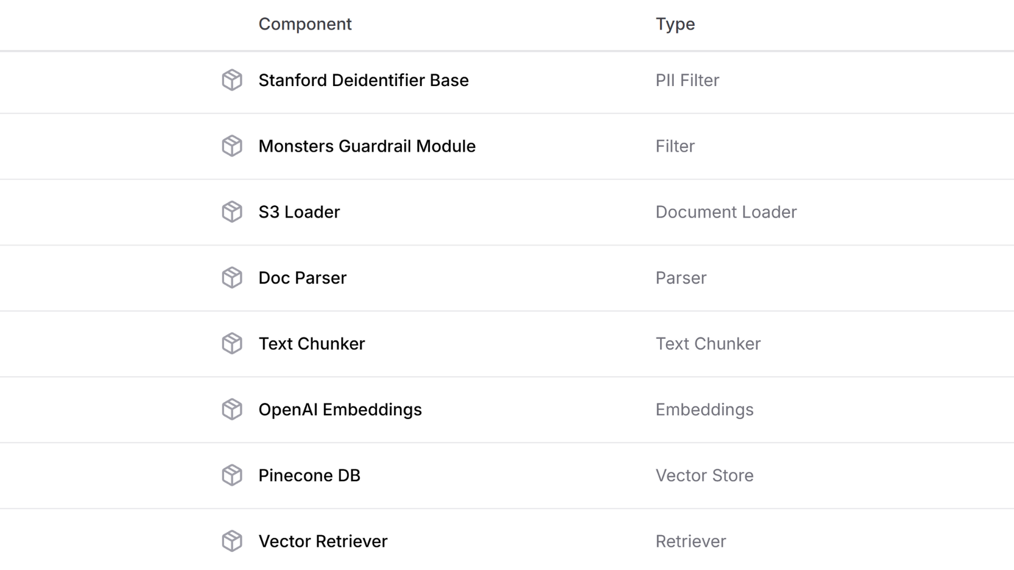Sort by the Component column header
Screen dimensions: 1014x570
point(305,24)
